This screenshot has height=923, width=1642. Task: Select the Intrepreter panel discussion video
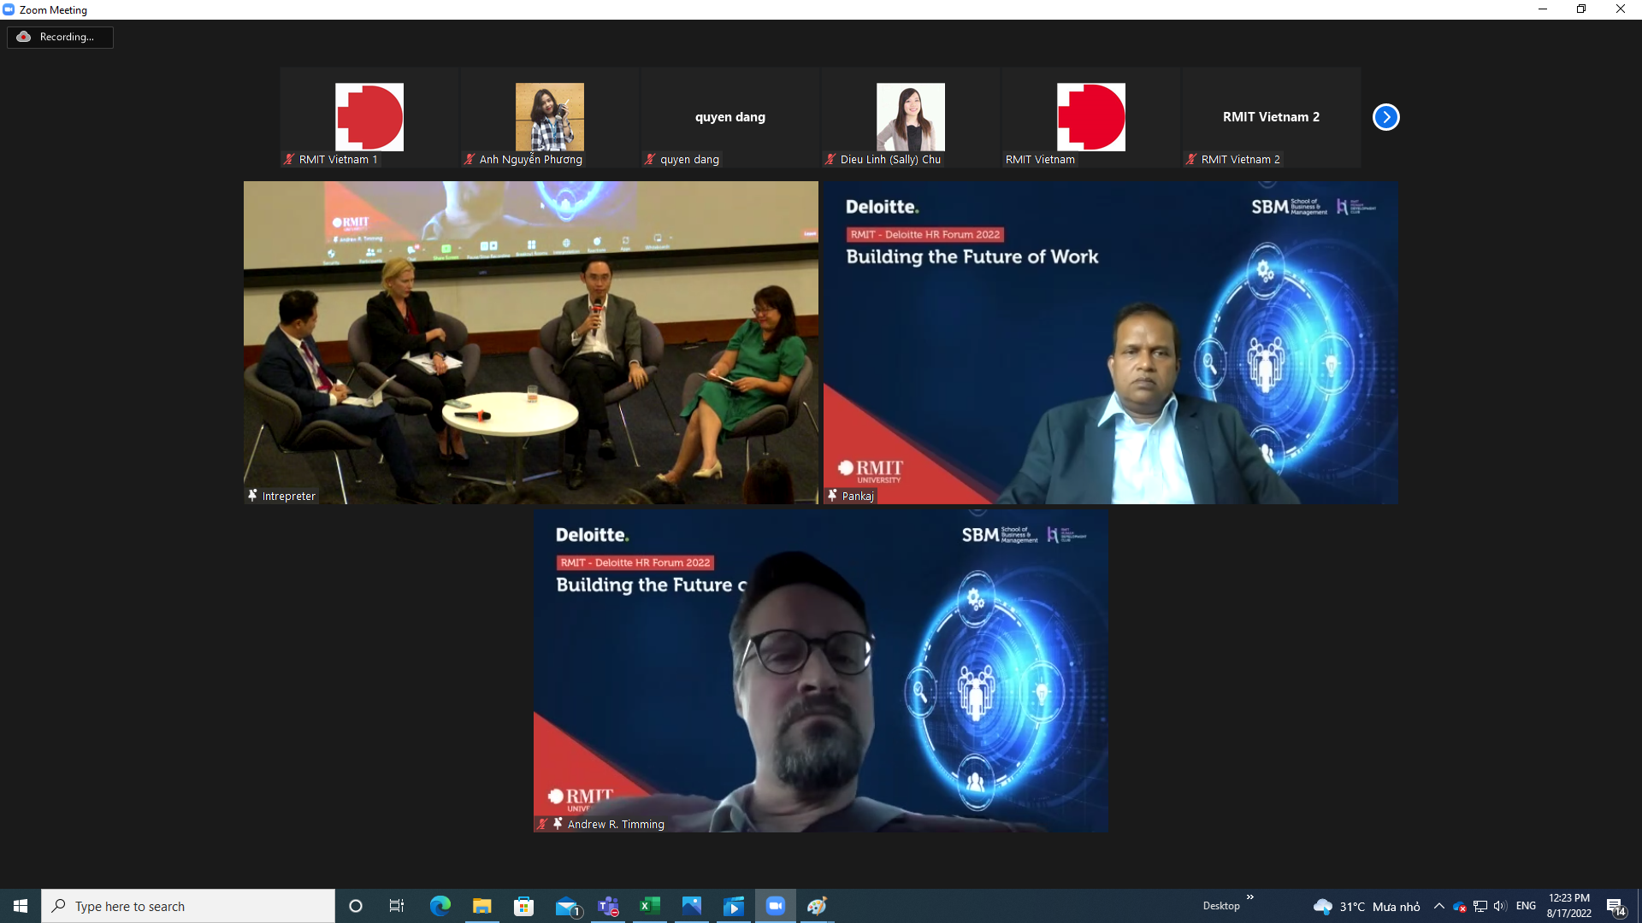531,343
